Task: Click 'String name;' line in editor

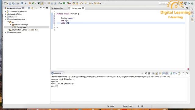Action: pyautogui.click(x=67, y=18)
